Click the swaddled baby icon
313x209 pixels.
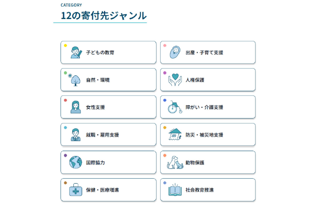[x=175, y=52]
